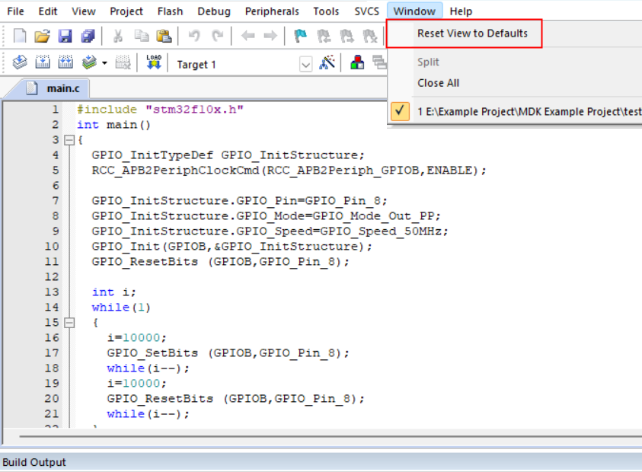Viewport: 642px width, 472px height.
Task: Save the current file with the floppy icon
Action: pyautogui.click(x=65, y=36)
